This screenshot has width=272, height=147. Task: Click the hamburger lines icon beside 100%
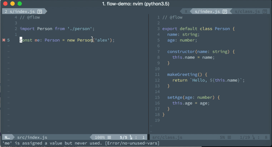(x=109, y=137)
